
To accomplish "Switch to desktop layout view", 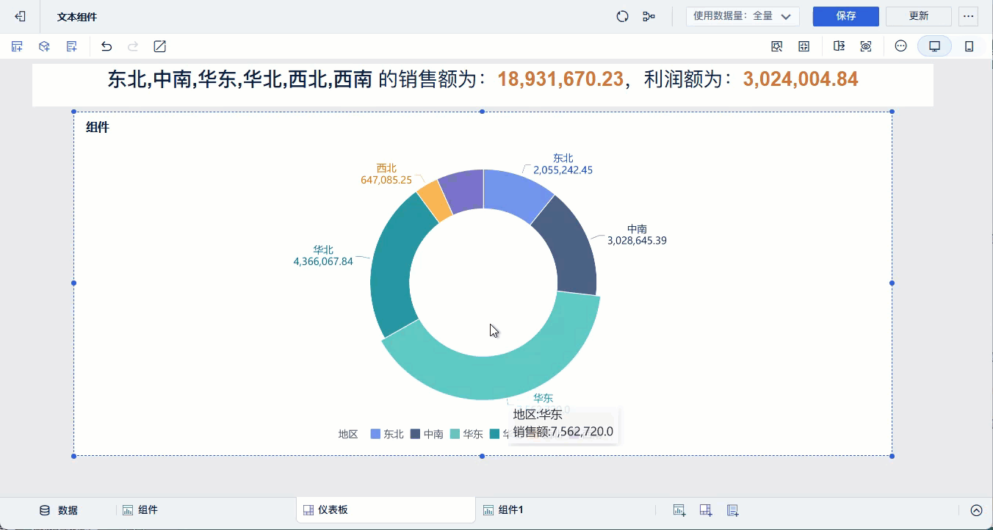I will (x=935, y=46).
